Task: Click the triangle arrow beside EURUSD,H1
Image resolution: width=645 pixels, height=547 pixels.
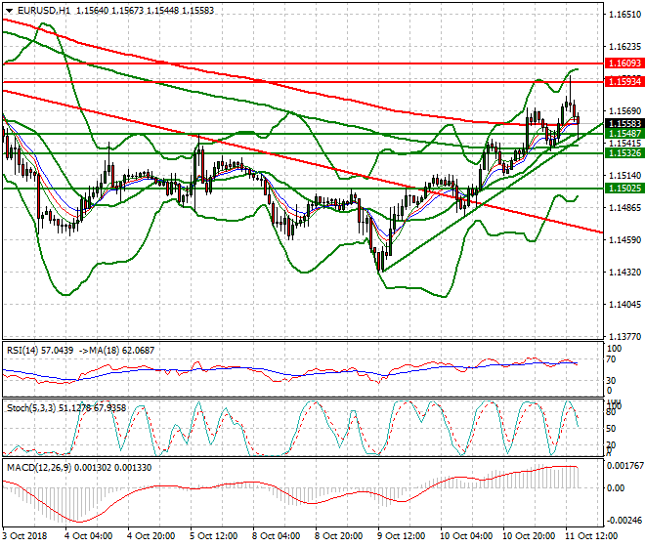Action: [x=9, y=11]
